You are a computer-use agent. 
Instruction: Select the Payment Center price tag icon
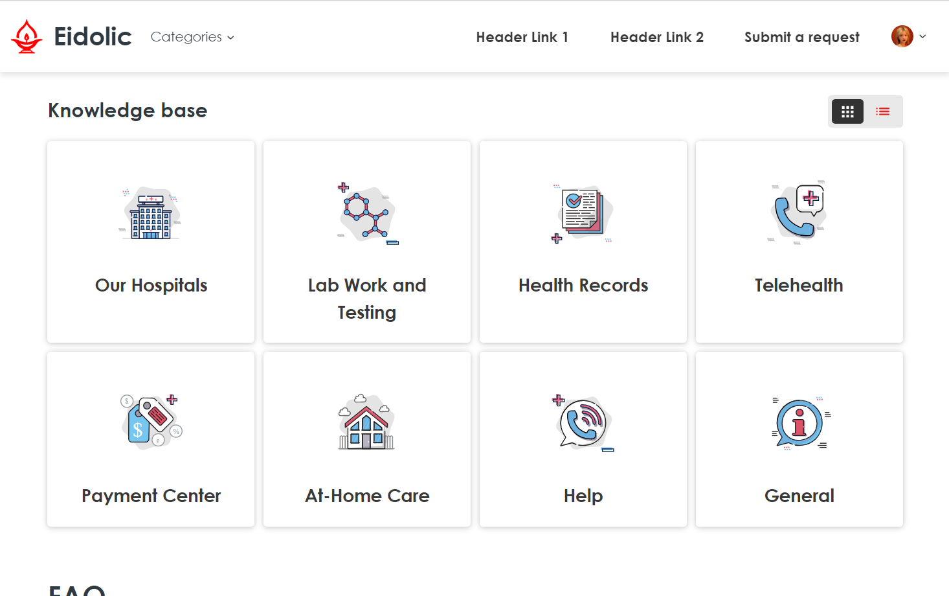click(x=151, y=421)
